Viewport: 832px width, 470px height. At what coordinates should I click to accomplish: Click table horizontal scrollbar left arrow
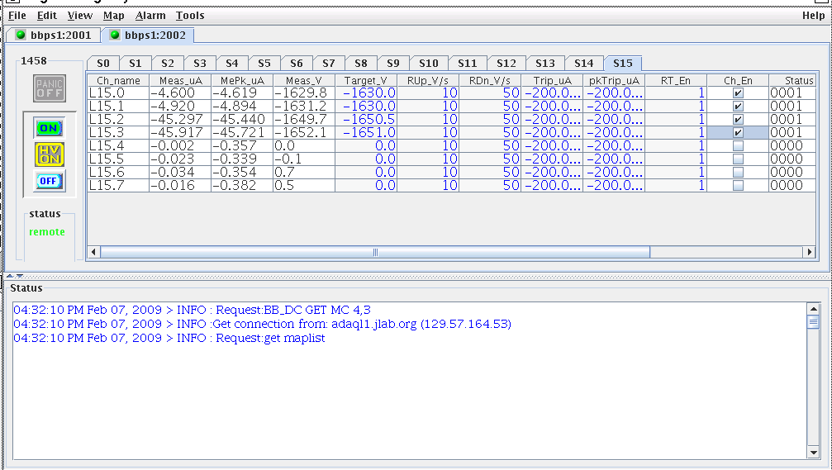93,252
